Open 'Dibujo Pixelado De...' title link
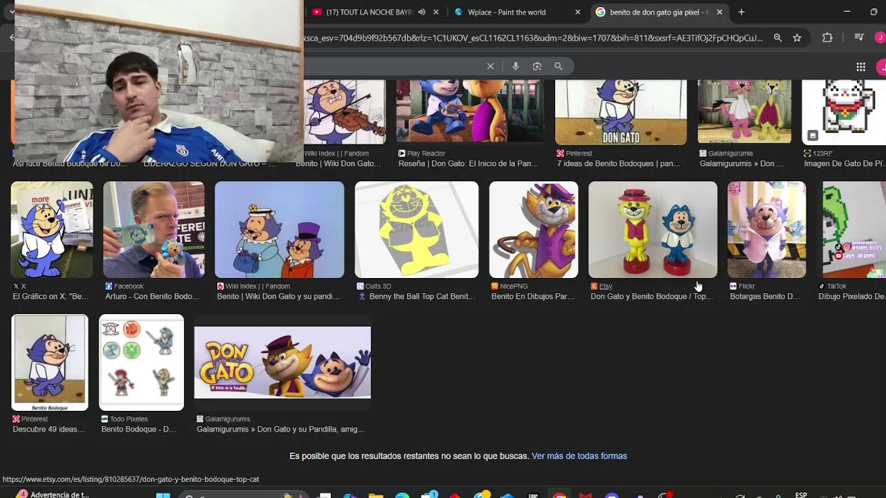 (x=852, y=296)
